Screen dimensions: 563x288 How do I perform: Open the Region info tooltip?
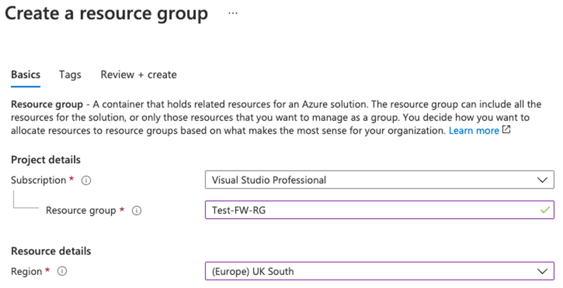62,271
